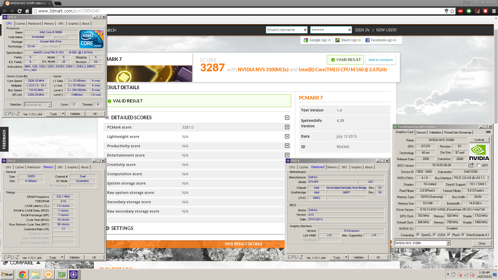Open Chrome from the taskbar
Image resolution: width=498 pixels, height=280 pixels.
click(x=23, y=275)
